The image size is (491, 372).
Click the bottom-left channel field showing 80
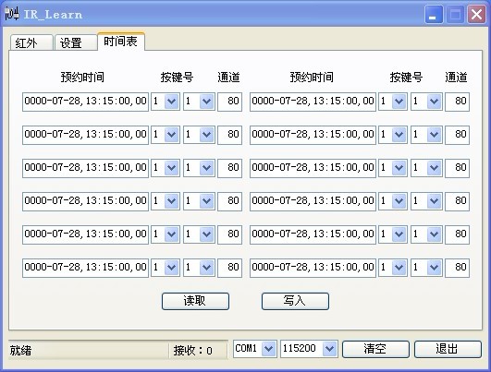[230, 268]
